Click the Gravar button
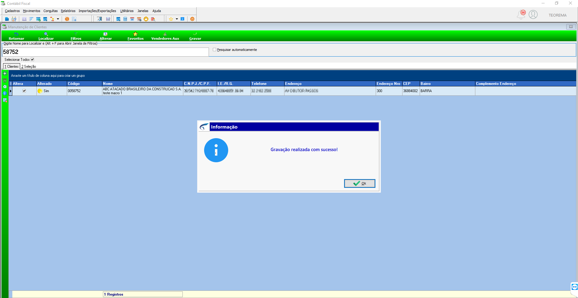Screen dimensions: 578x298 195,36
